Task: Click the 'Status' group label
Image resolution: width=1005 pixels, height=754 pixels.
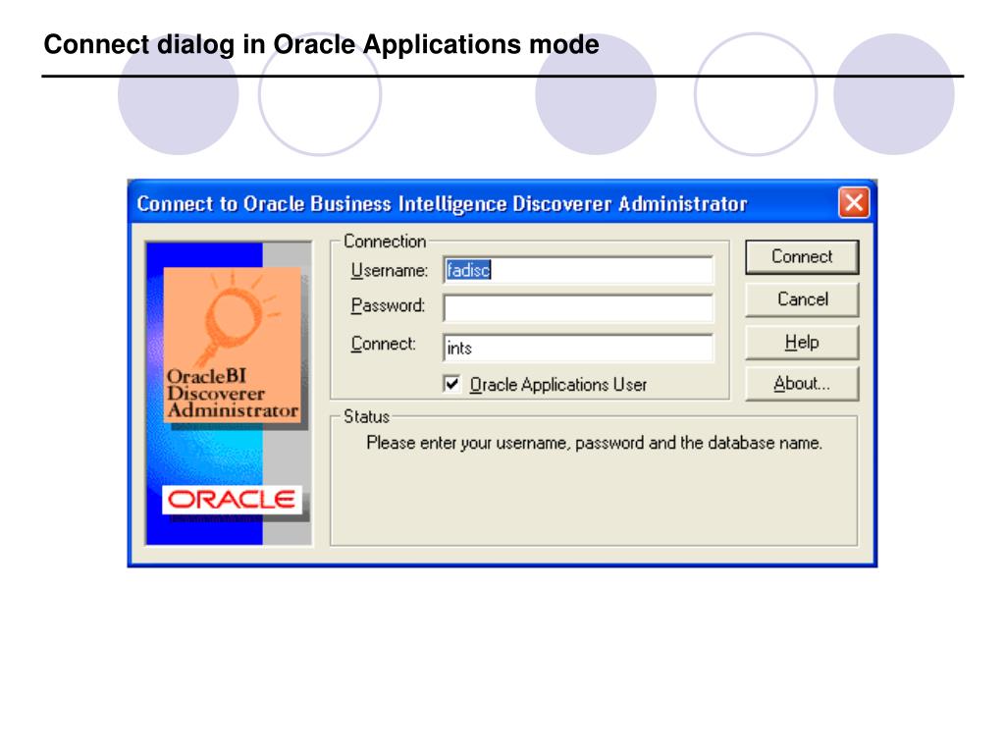Action: pyautogui.click(x=367, y=416)
